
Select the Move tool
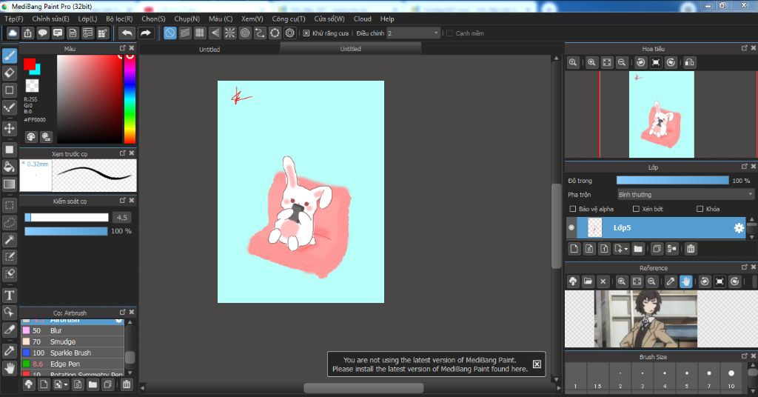(10, 128)
